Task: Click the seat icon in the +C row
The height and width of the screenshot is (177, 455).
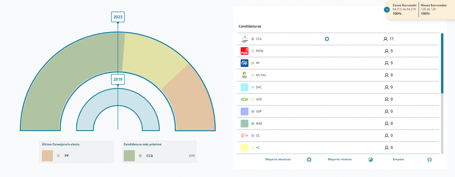Action: click(386, 148)
